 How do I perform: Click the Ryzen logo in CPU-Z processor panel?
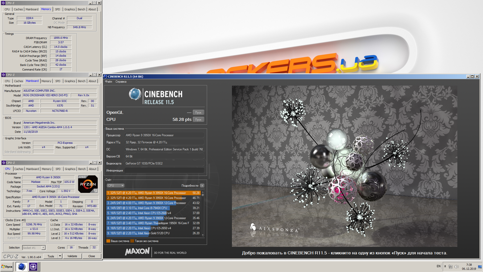click(x=88, y=184)
